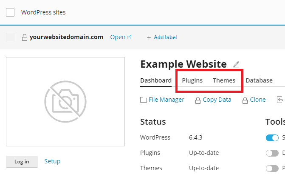This screenshot has width=285, height=177.
Task: Click the pencil icon beside Example Website
Action: [x=236, y=65]
